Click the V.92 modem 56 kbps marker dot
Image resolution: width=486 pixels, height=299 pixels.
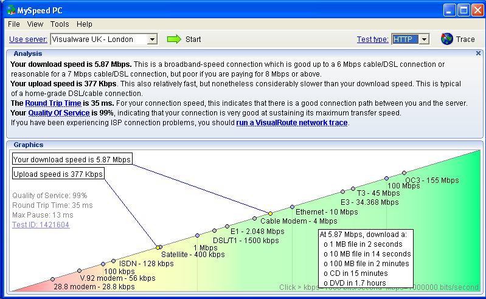click(x=79, y=271)
